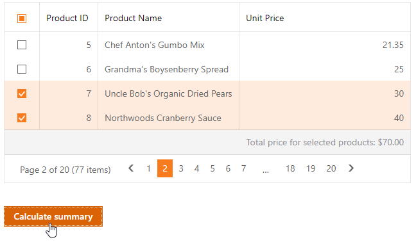Viewport: 416px width, 242px height.
Task: Go to previous page using left arrow
Action: click(x=131, y=168)
